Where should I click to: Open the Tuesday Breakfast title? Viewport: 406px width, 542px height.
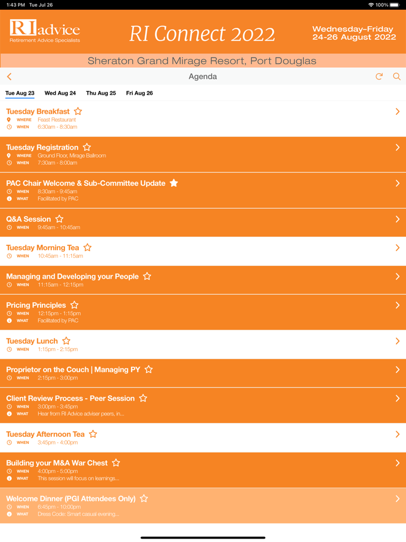(38, 111)
